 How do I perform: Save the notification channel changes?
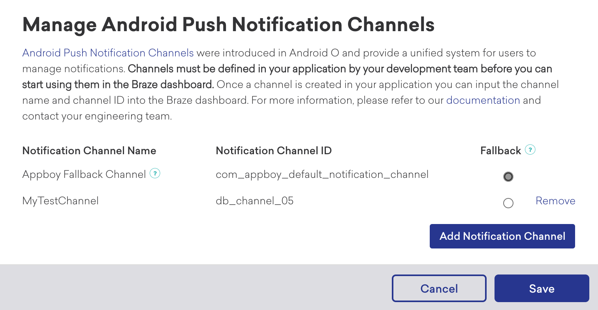tap(542, 288)
